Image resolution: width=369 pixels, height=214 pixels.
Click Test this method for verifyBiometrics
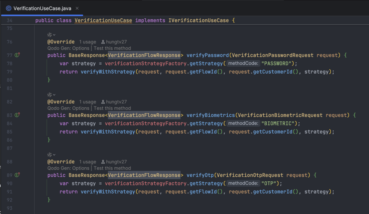pos(112,108)
